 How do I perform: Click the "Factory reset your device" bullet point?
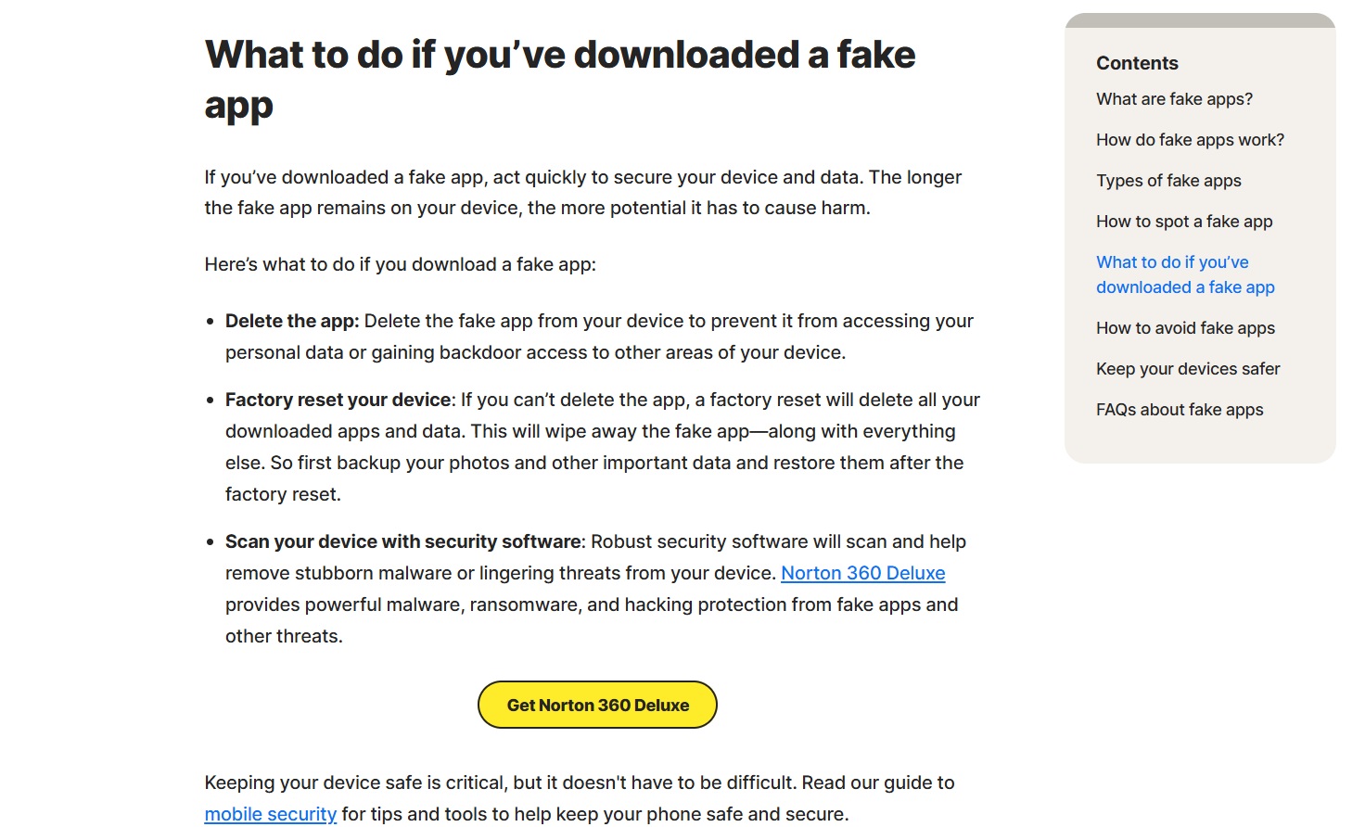point(337,400)
